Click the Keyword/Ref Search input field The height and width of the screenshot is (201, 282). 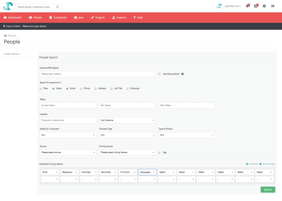pos(98,74)
